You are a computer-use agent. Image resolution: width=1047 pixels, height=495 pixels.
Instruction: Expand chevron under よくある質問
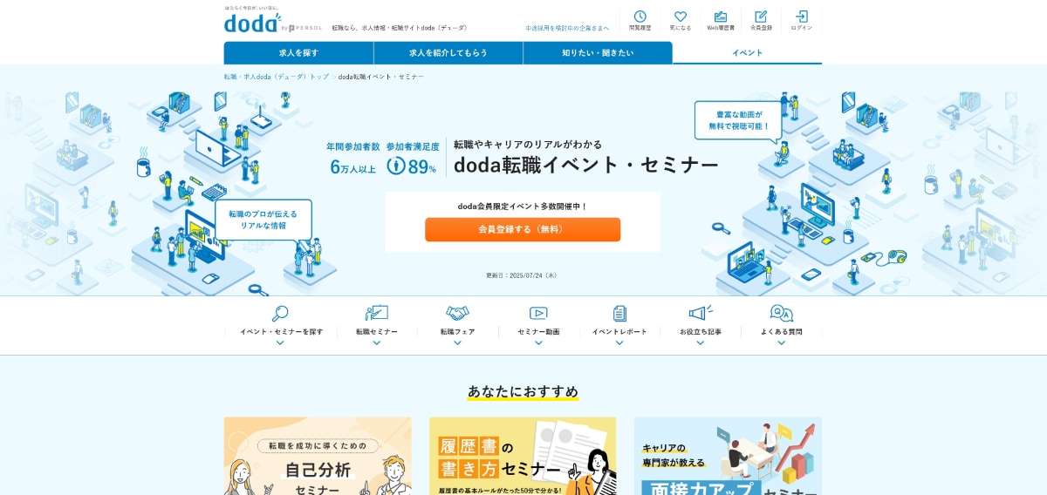coord(781,342)
